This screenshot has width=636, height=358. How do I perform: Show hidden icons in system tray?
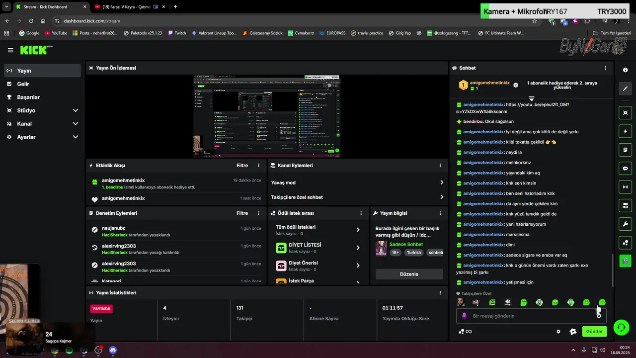pyautogui.click(x=573, y=350)
